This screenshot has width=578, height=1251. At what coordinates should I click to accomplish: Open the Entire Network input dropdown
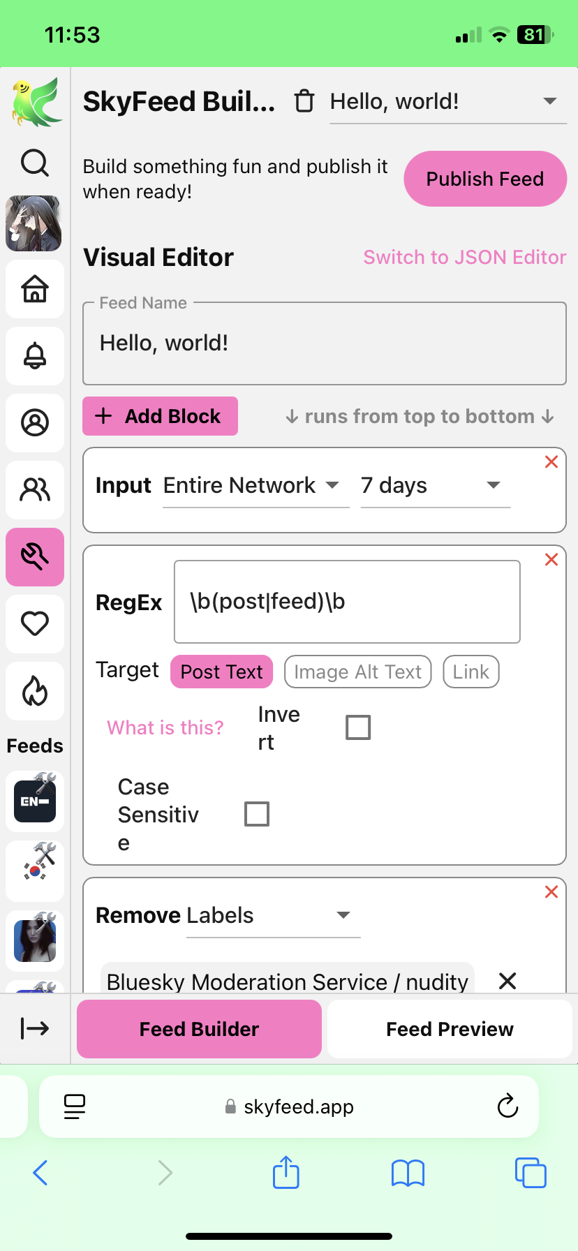point(255,486)
